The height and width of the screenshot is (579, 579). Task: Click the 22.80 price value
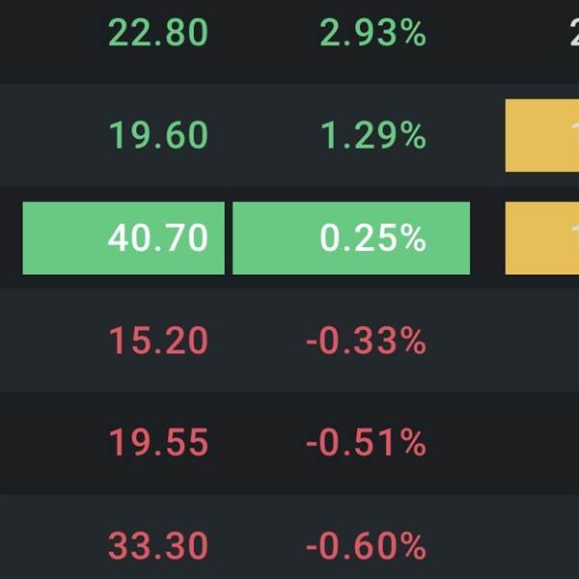pyautogui.click(x=158, y=34)
